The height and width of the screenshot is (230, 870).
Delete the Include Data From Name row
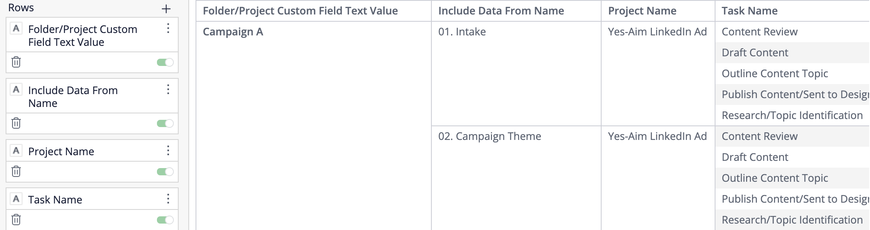[16, 123]
